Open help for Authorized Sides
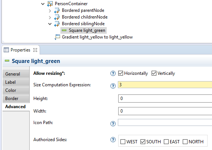 (x=113, y=140)
